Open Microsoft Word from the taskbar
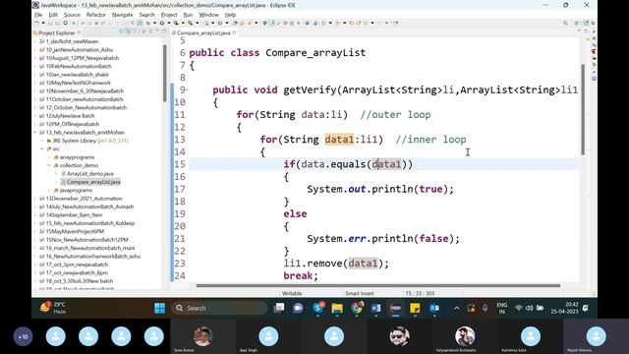The image size is (629, 354). click(375, 308)
